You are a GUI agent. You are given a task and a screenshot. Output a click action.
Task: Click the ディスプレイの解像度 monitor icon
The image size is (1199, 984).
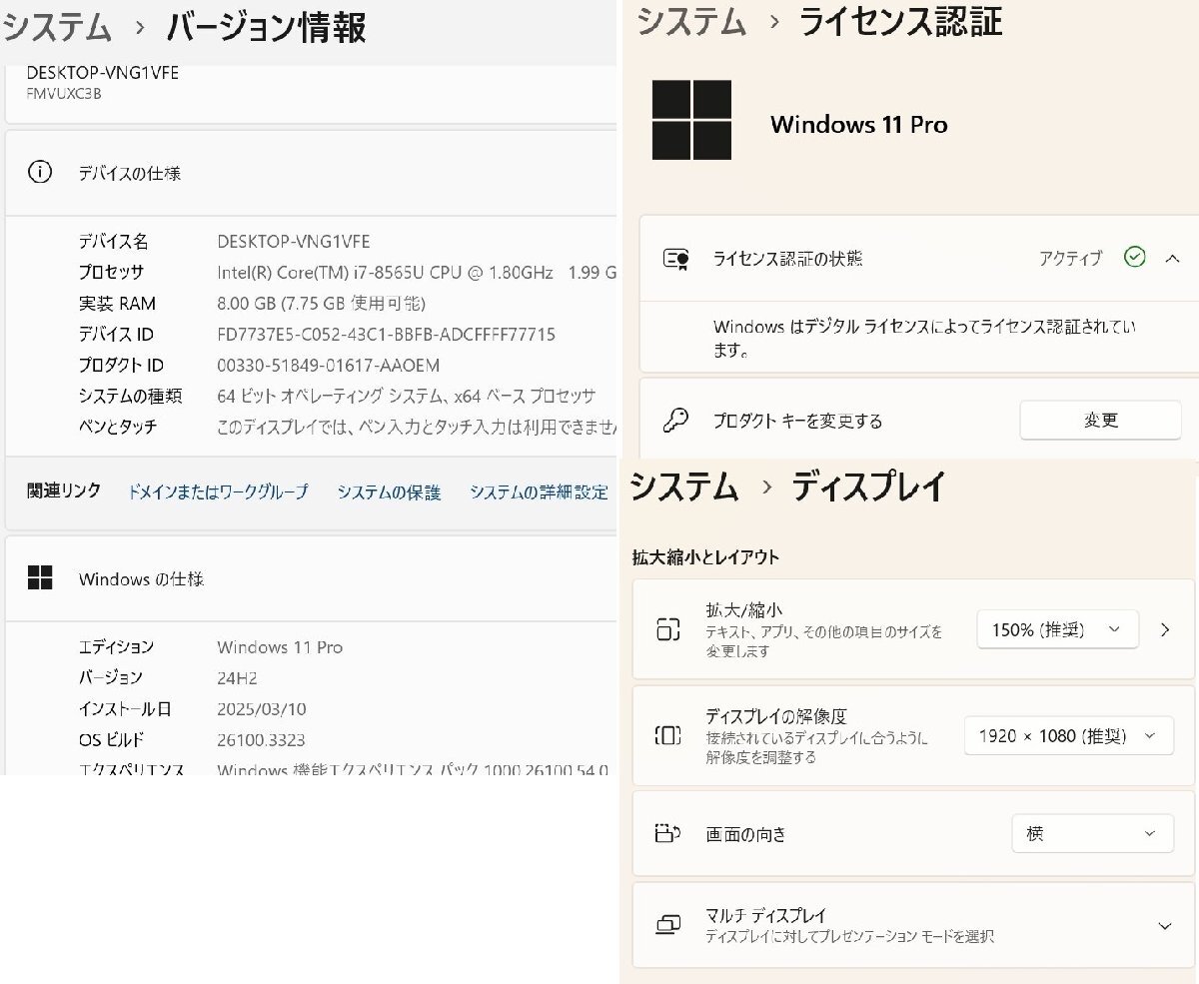point(667,733)
